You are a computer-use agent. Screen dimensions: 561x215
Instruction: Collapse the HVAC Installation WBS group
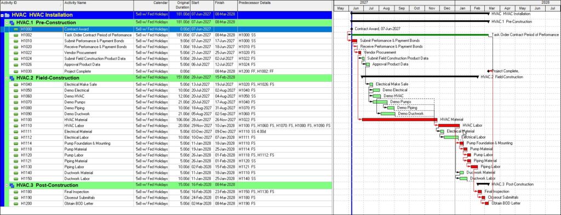click(2, 15)
